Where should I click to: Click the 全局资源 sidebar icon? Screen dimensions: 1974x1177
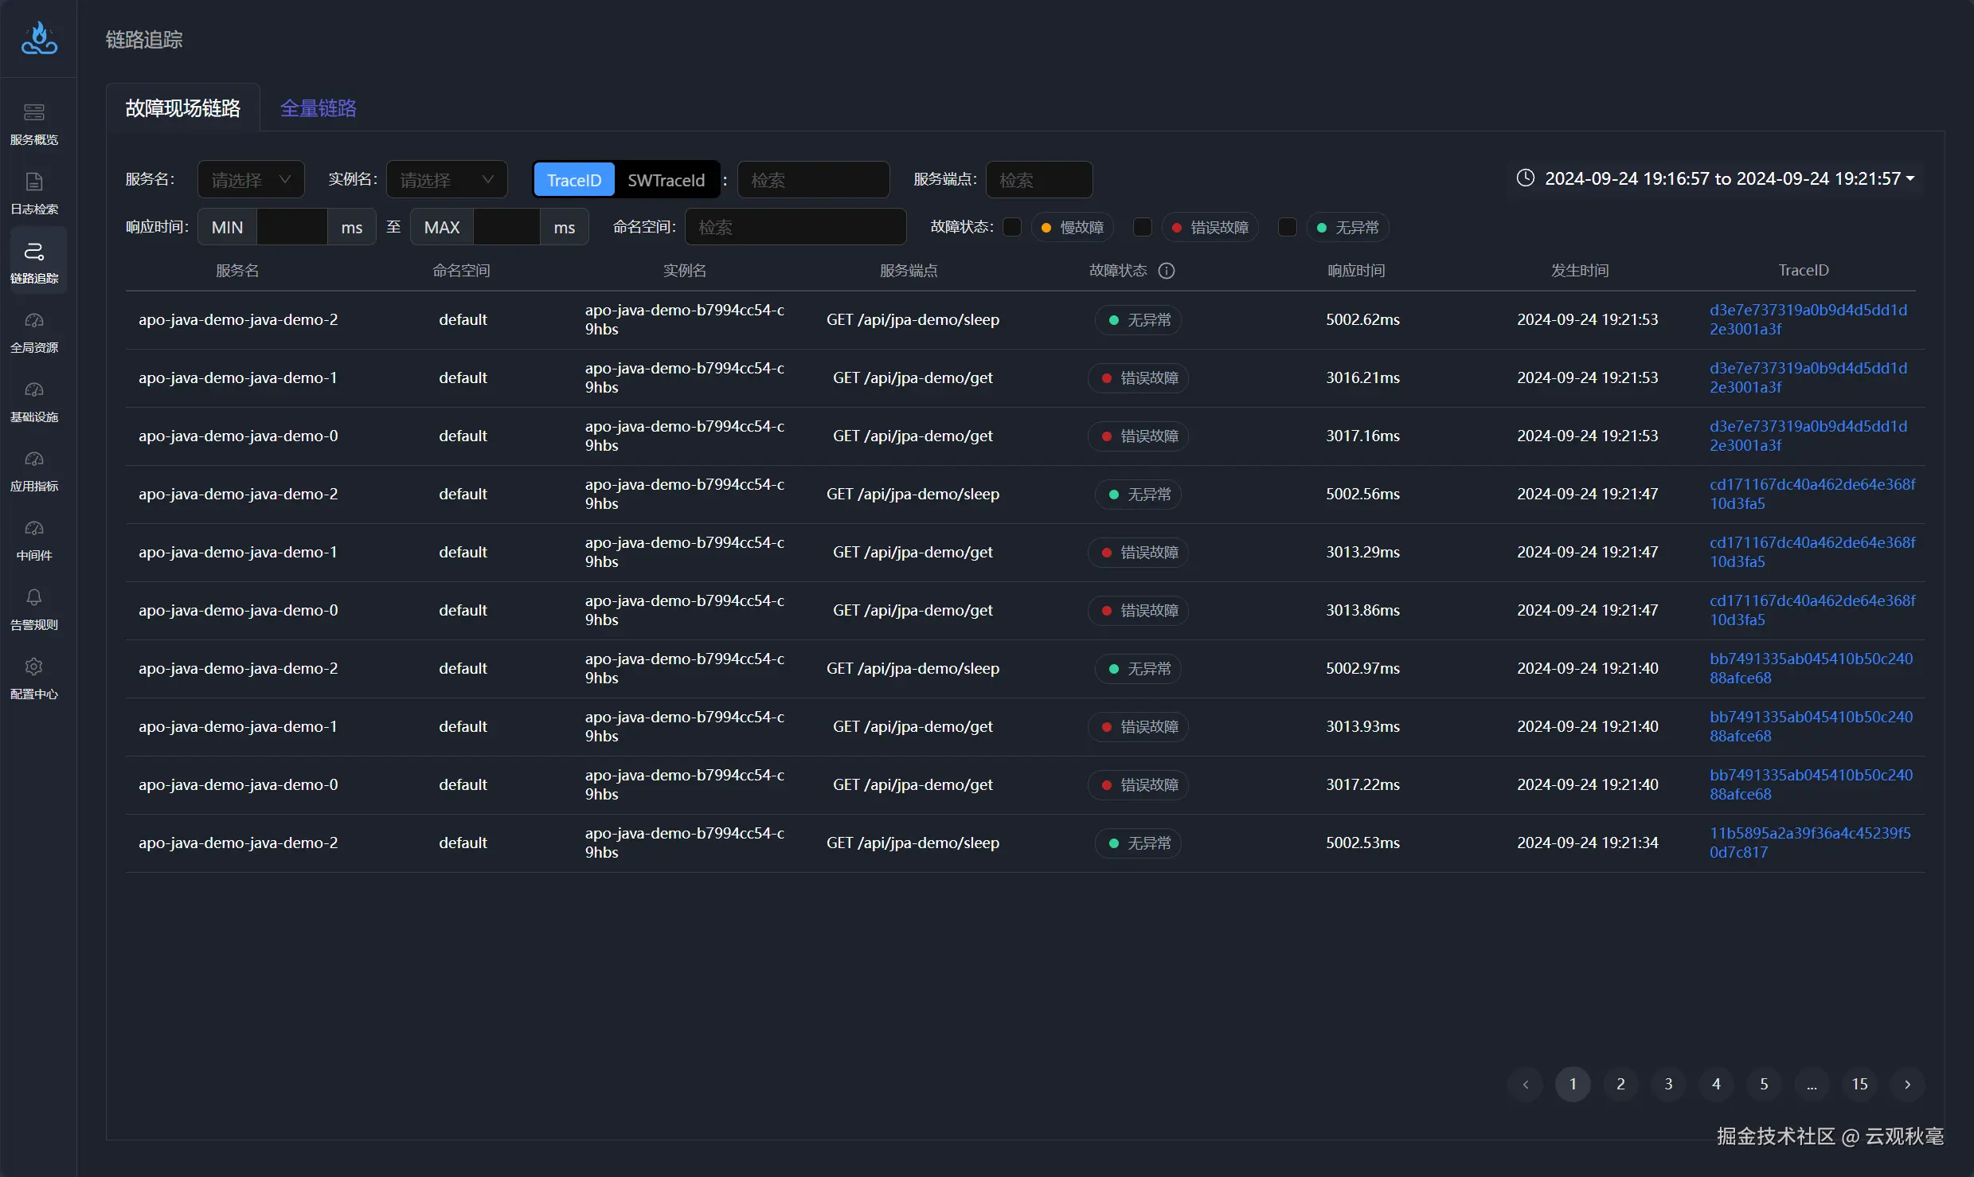(x=34, y=320)
